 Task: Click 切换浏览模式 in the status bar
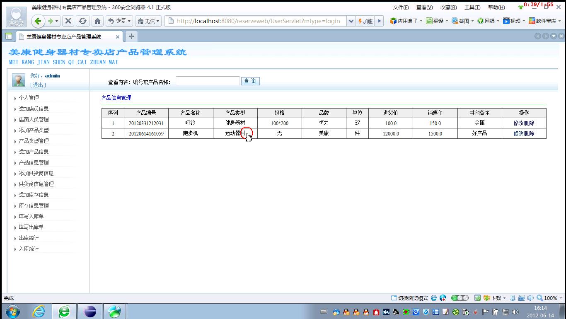click(x=409, y=298)
